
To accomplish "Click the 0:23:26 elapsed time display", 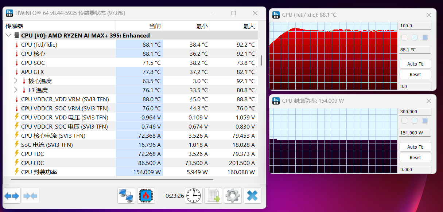I will (x=175, y=196).
